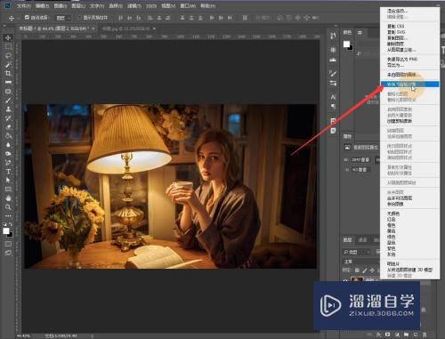Select the Gradient tool
445x339 pixels.
[x=8, y=136]
